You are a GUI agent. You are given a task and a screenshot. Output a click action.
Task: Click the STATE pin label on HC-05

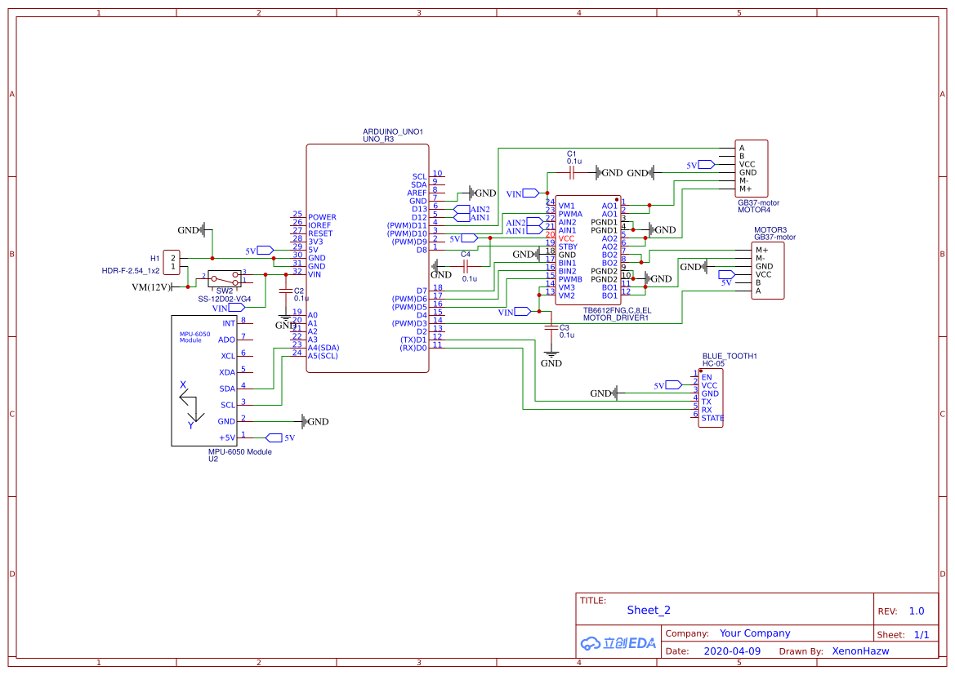pos(712,418)
